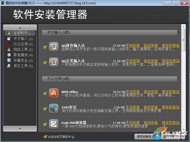
Task: Click main list scrollbar down arrow
Action: tap(183, 130)
